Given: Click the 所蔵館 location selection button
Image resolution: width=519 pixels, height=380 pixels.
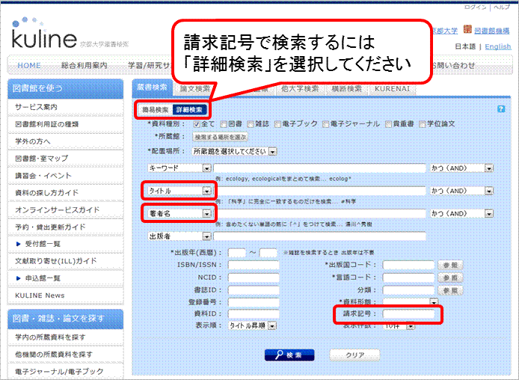Looking at the screenshot, I should point(220,137).
